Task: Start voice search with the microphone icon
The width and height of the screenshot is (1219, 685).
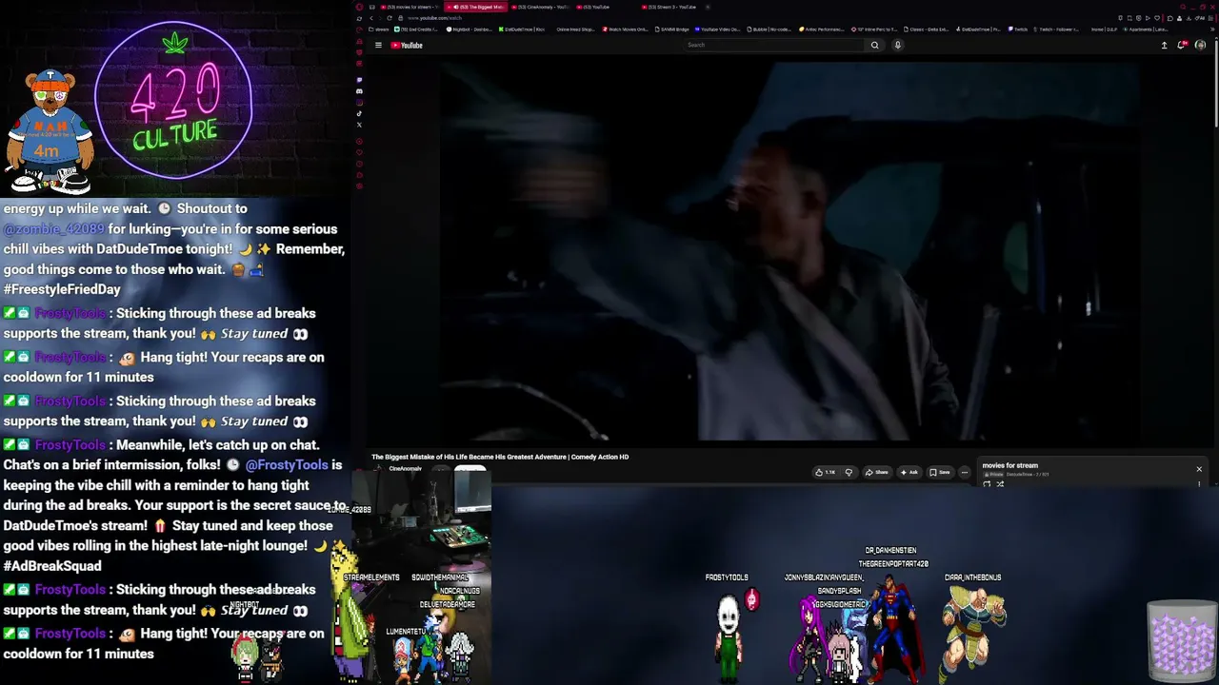Action: point(897,45)
